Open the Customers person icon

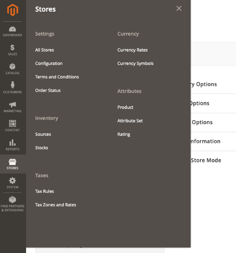(13, 85)
